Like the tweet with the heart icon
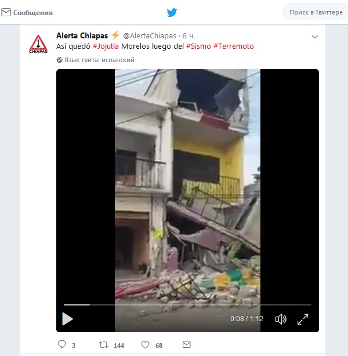348x356 pixels. pos(145,345)
